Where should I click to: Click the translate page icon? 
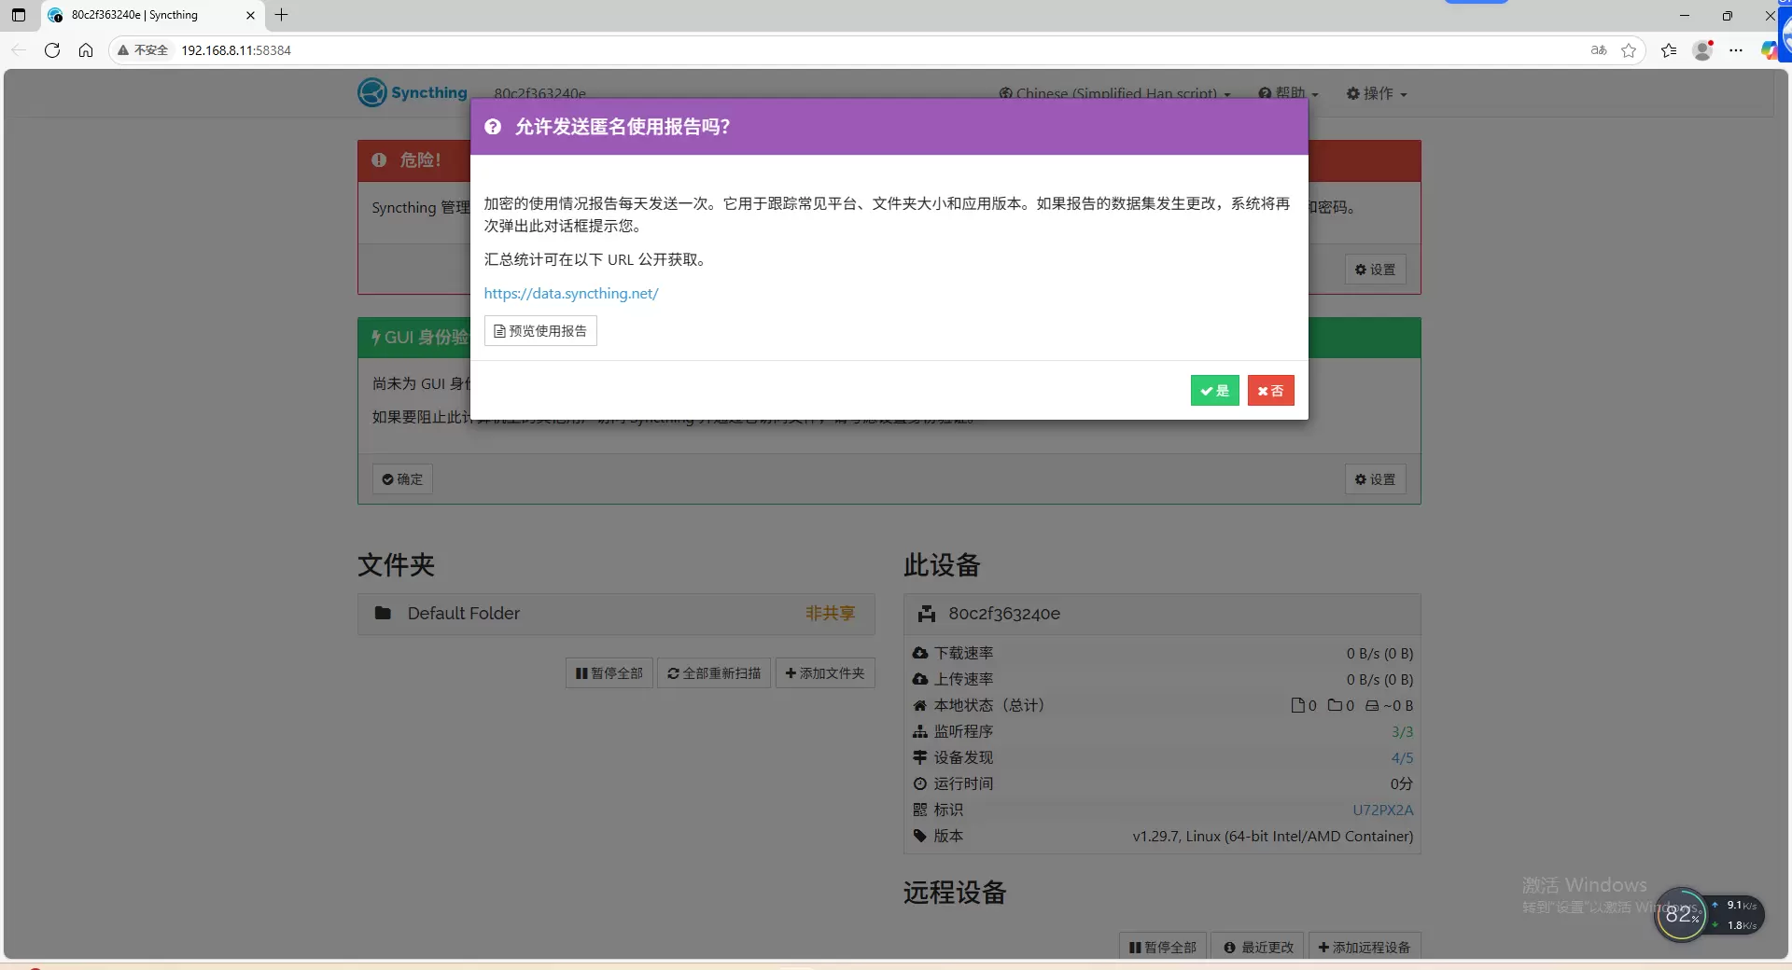1599,50
